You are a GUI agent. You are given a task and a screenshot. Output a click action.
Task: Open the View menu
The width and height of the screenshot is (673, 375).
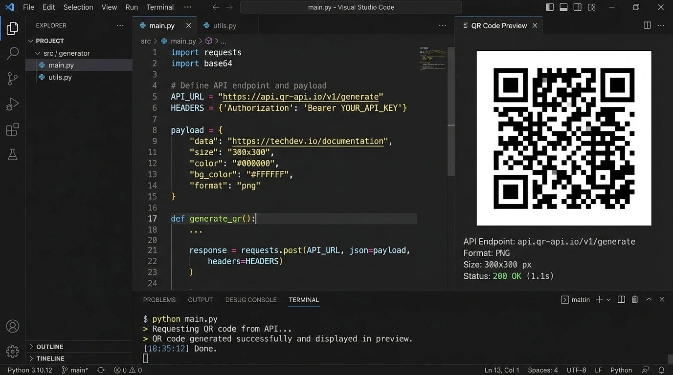[x=109, y=7]
